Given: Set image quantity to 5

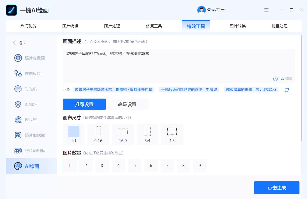Looking at the screenshot, I should (134, 166).
